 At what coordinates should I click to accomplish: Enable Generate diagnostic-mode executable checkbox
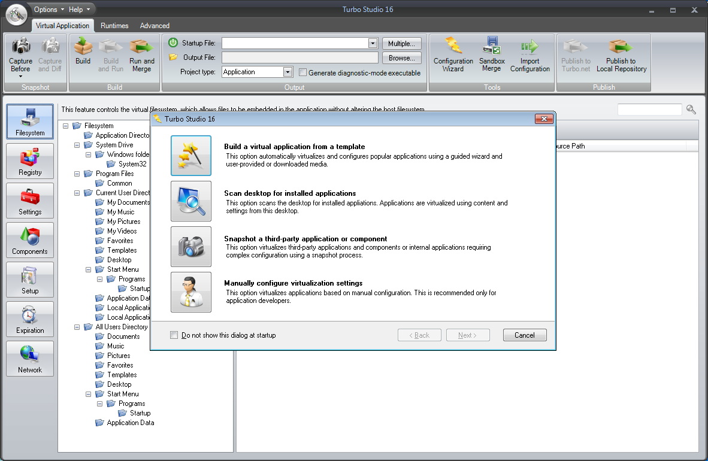(303, 72)
